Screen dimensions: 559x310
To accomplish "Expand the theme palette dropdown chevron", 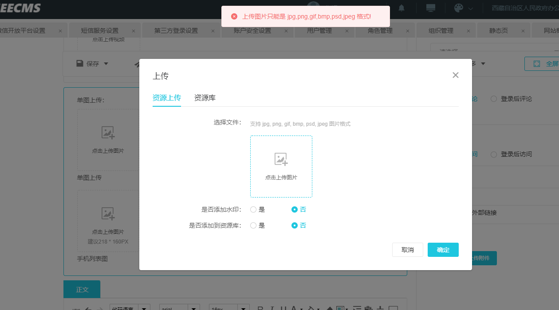I will point(470,8).
